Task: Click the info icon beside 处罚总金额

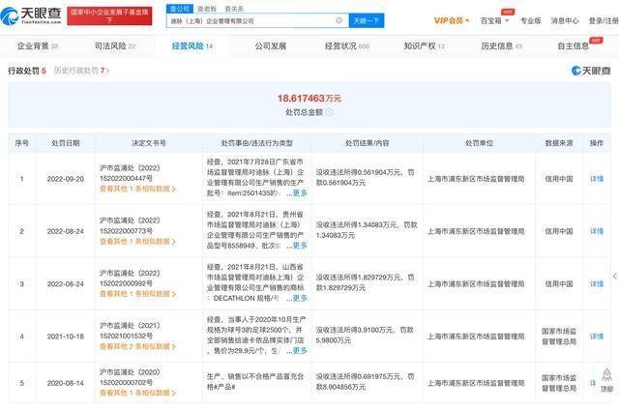Action: pyautogui.click(x=329, y=112)
